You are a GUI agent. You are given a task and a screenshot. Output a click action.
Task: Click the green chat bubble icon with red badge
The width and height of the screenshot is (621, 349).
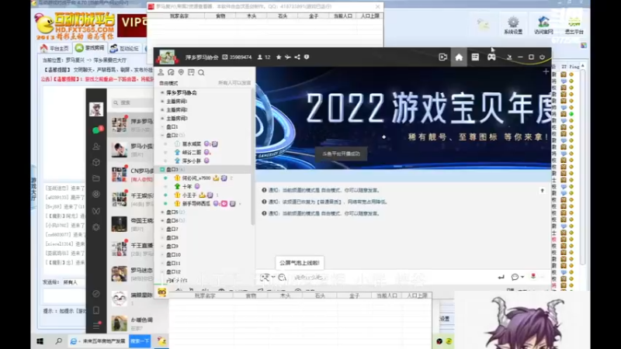click(x=96, y=130)
